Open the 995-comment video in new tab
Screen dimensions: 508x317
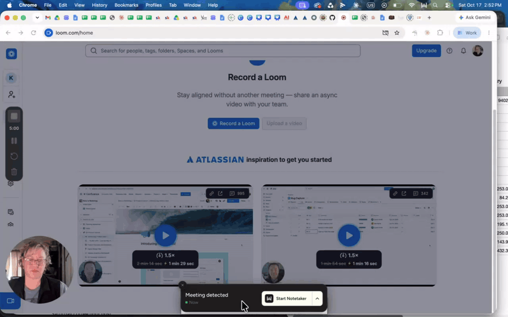(220, 194)
